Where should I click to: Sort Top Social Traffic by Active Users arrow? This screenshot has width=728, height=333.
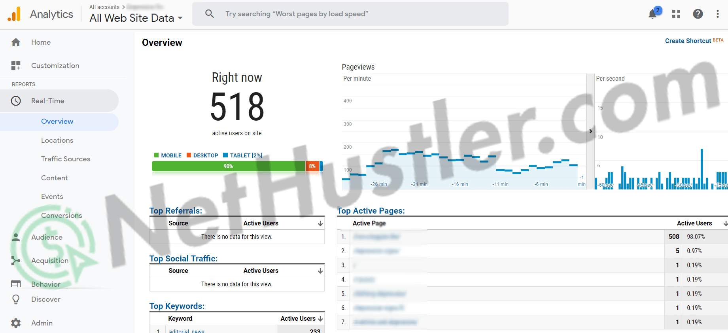point(320,271)
